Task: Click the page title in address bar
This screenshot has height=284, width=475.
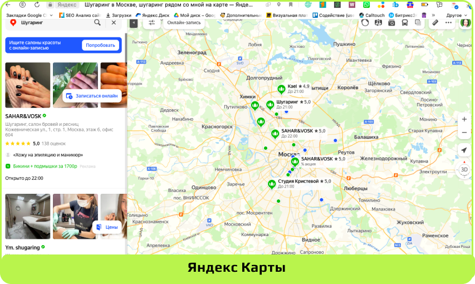Action: [168, 4]
